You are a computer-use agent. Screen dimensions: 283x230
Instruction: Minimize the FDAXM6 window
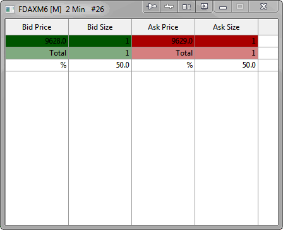(222, 6)
